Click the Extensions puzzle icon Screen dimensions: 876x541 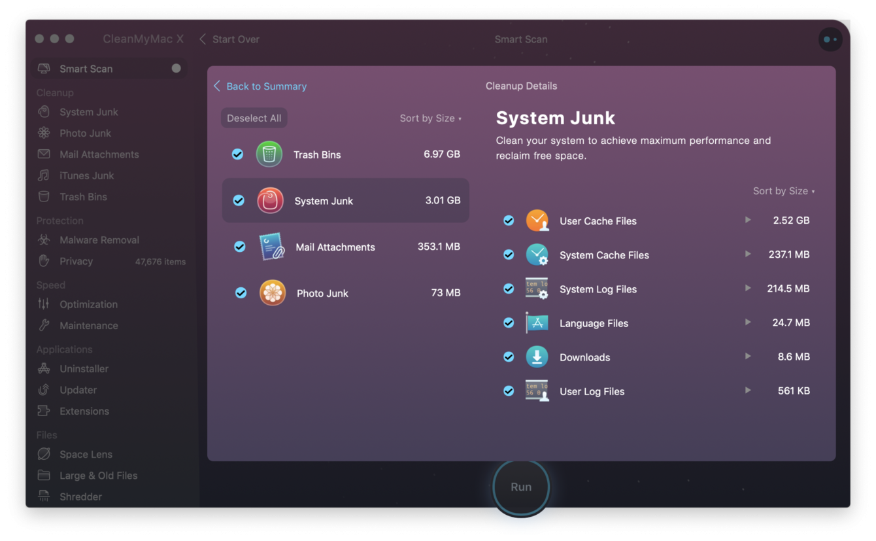pyautogui.click(x=44, y=411)
